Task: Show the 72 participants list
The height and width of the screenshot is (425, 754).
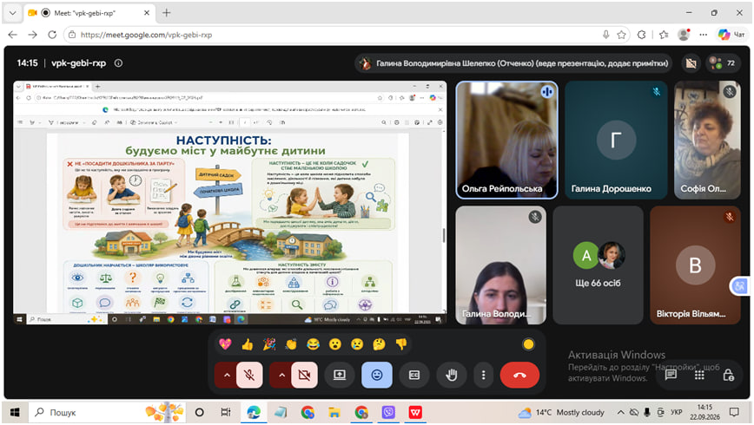Action: [x=723, y=63]
